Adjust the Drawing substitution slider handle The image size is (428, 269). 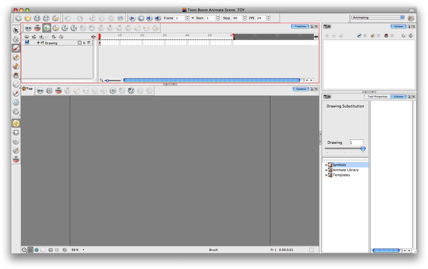click(363, 149)
